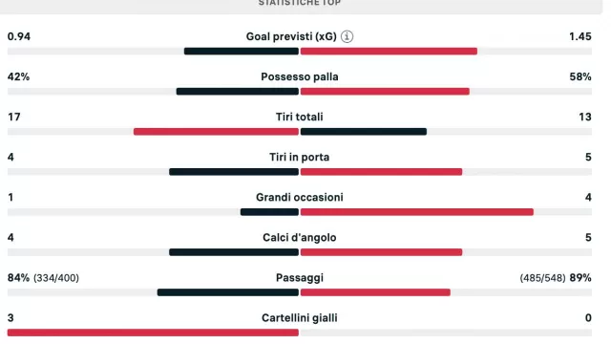
Task: Select the Calci d'angolo label
Action: 299,238
